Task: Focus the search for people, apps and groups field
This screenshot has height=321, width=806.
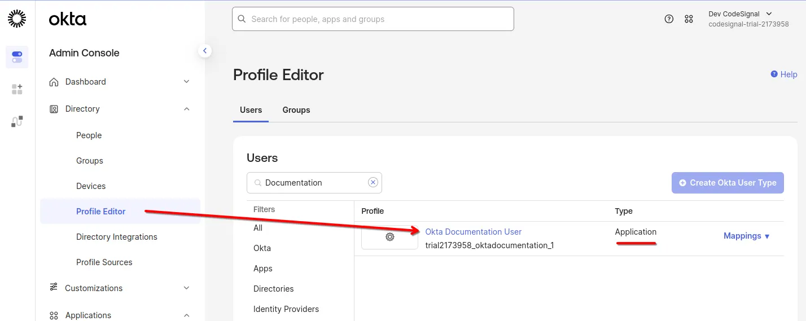Action: click(x=373, y=19)
